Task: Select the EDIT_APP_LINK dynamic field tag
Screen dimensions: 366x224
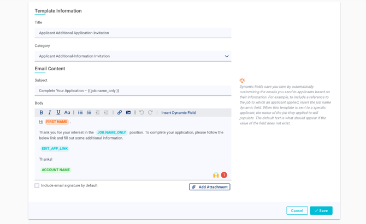Action: (55, 148)
